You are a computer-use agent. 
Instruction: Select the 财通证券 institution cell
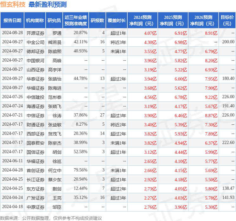[x=35, y=124]
